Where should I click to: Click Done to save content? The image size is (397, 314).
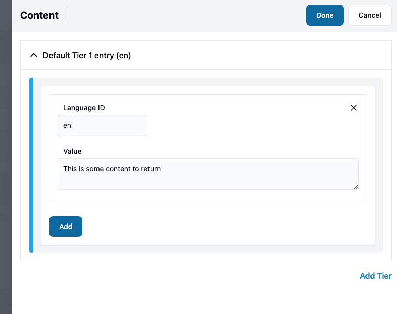[325, 15]
